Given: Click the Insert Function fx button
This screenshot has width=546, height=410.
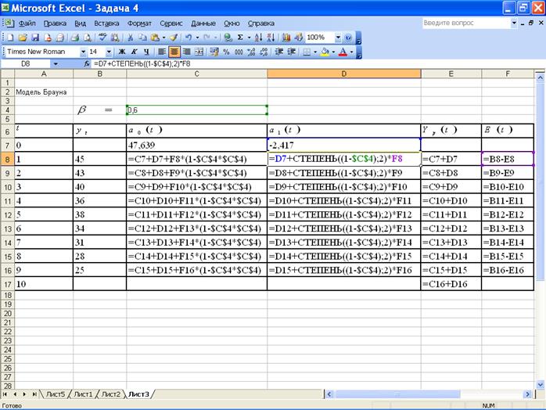Looking at the screenshot, I should click(86, 63).
